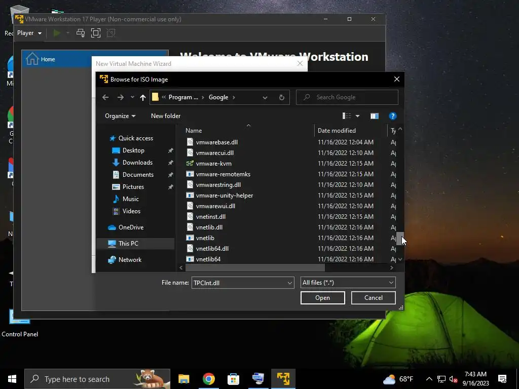Open Music in navigation pane
The height and width of the screenshot is (389, 519).
[130, 199]
